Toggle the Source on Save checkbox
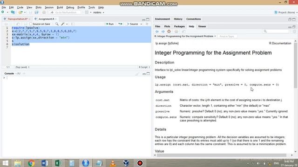298x167 pixels. click(x=31, y=24)
